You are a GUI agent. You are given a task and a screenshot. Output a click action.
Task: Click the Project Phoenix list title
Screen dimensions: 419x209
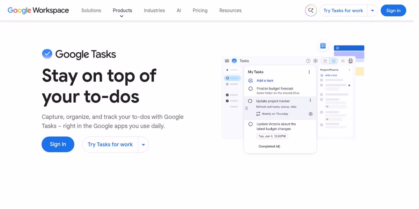(329, 70)
